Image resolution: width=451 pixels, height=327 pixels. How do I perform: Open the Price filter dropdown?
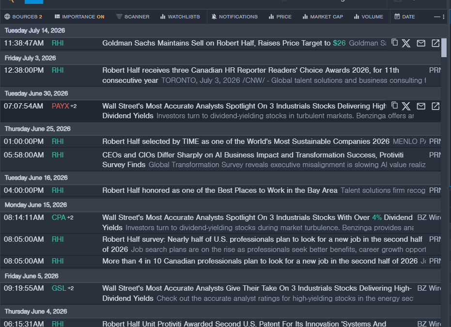[280, 16]
